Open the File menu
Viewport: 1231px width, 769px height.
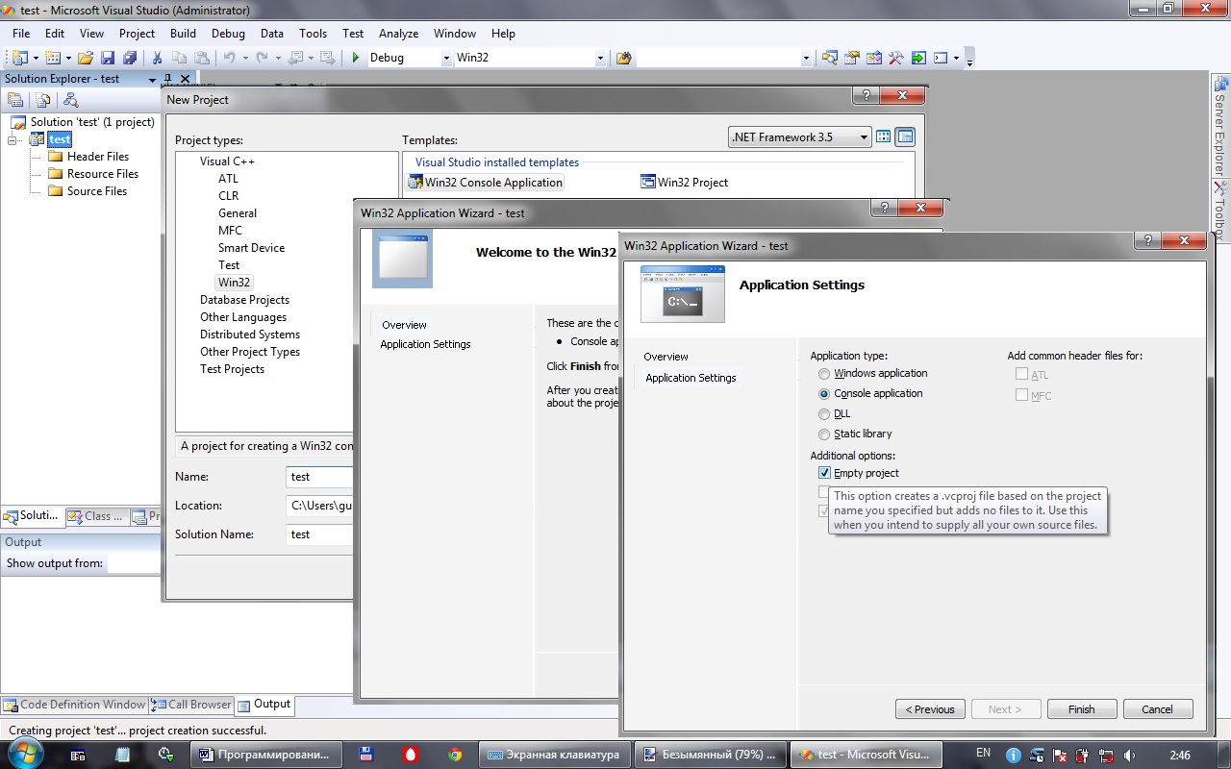tap(21, 33)
